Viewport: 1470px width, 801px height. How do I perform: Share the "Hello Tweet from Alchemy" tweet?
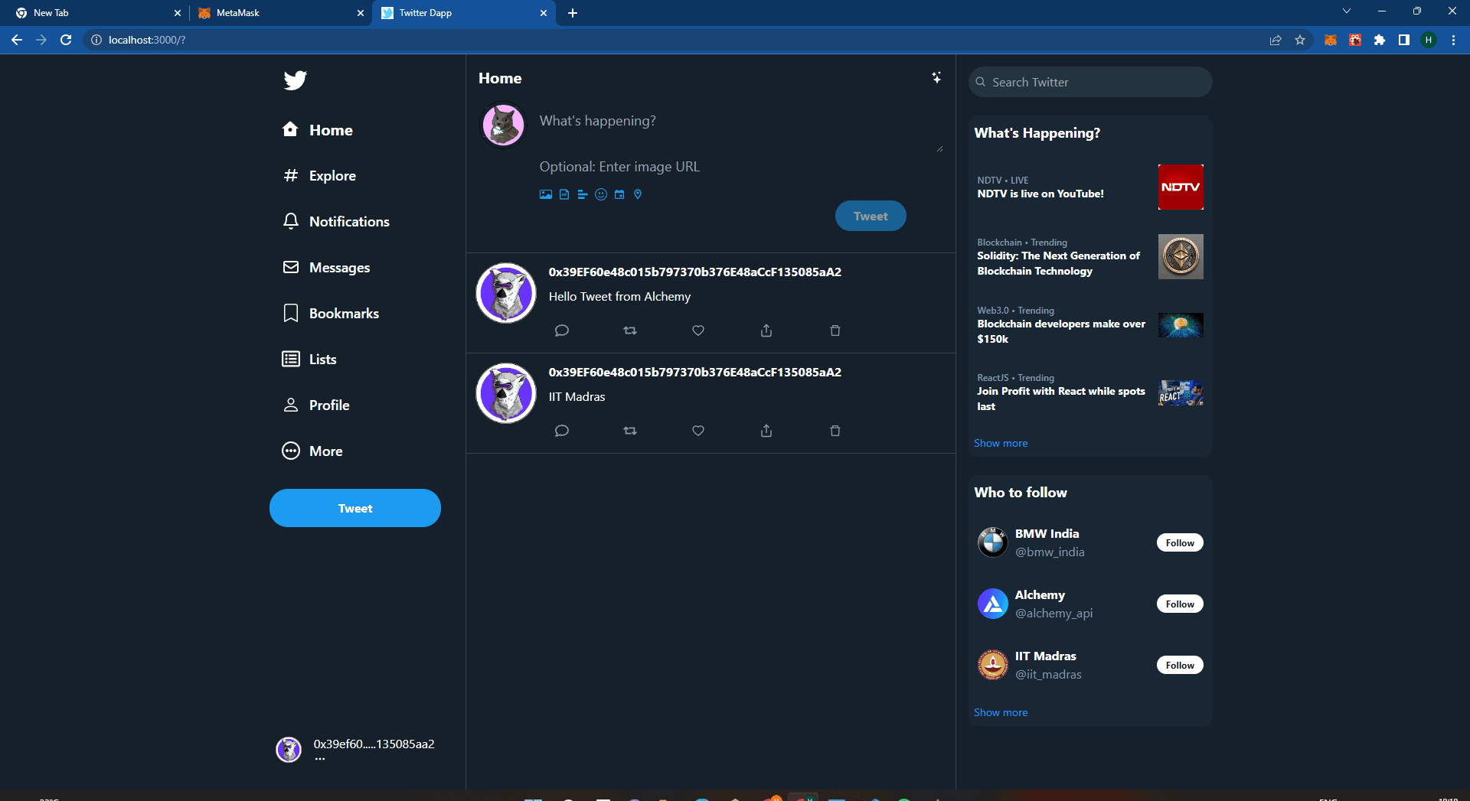[x=766, y=330]
